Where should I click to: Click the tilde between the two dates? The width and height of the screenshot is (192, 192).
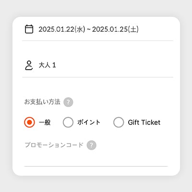pyautogui.click(x=88, y=30)
